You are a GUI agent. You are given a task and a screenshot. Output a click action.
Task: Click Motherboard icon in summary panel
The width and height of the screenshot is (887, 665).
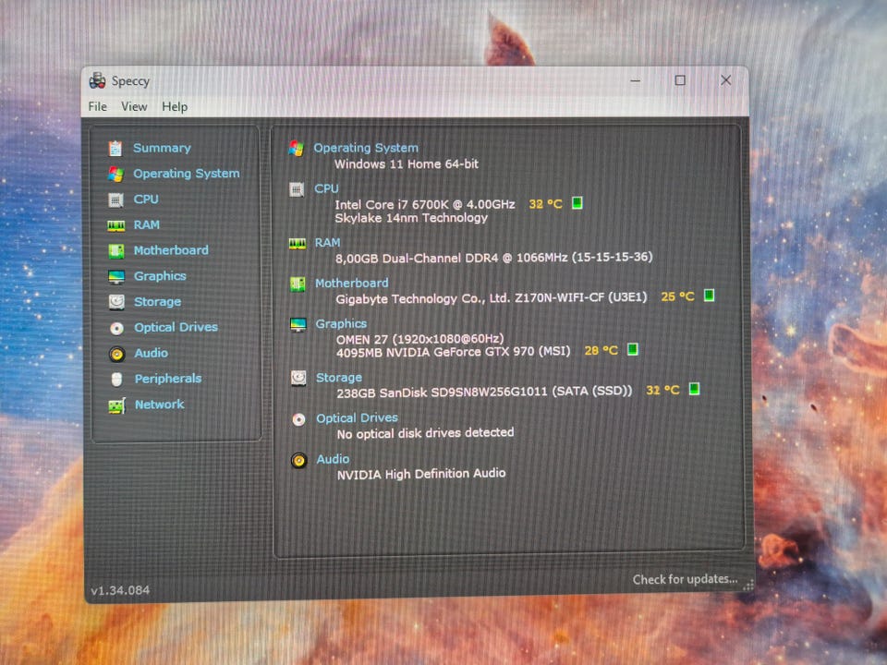pyautogui.click(x=298, y=284)
